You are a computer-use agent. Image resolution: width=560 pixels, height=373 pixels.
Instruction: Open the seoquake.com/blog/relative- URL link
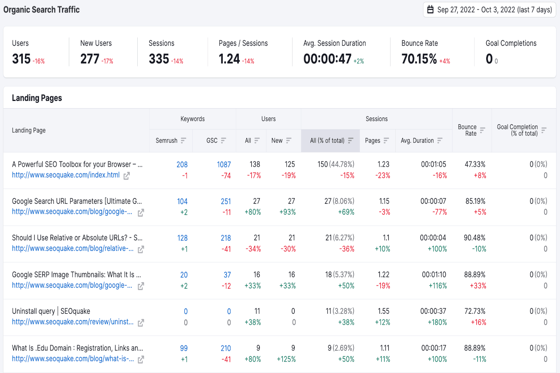73,248
